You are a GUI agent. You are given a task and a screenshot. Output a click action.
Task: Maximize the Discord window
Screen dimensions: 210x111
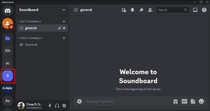201,2
